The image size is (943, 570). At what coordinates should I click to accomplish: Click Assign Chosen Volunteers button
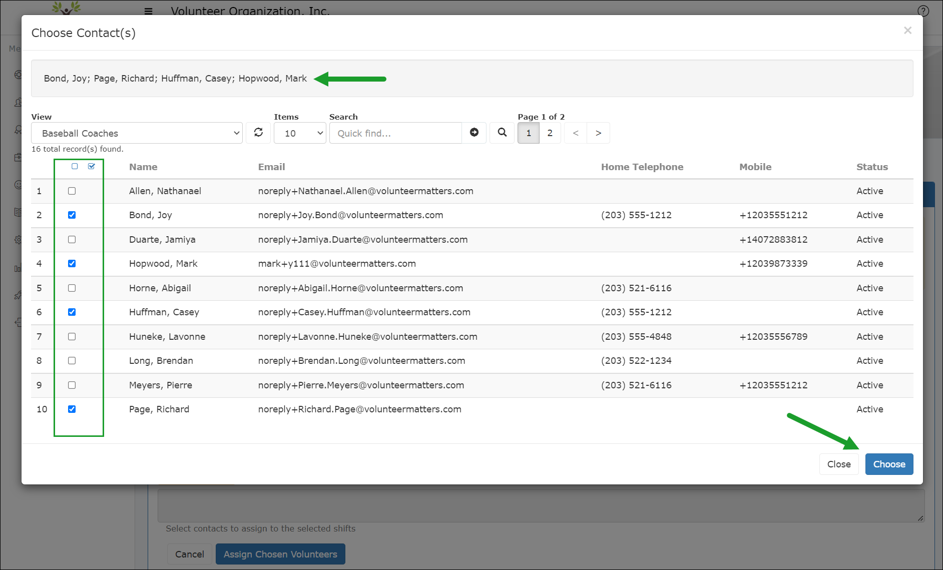pos(280,554)
